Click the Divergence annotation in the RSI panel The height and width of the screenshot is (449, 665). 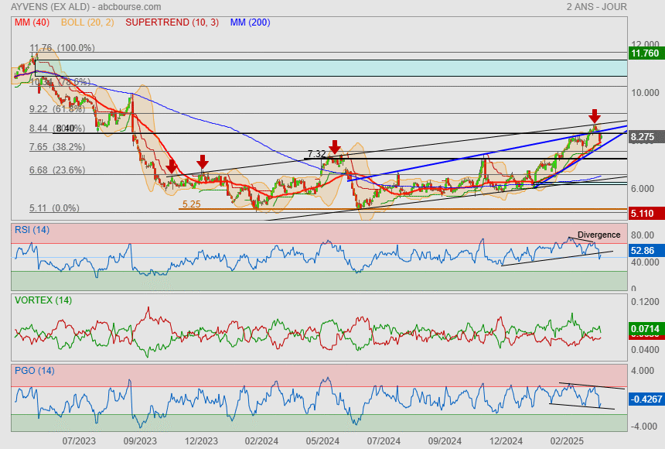[598, 235]
